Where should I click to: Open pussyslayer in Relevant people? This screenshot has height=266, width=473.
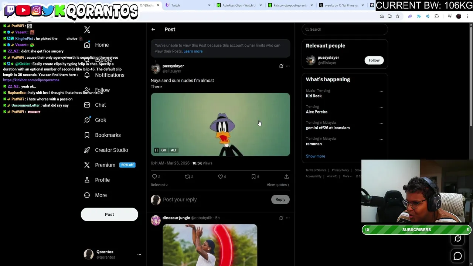328,58
